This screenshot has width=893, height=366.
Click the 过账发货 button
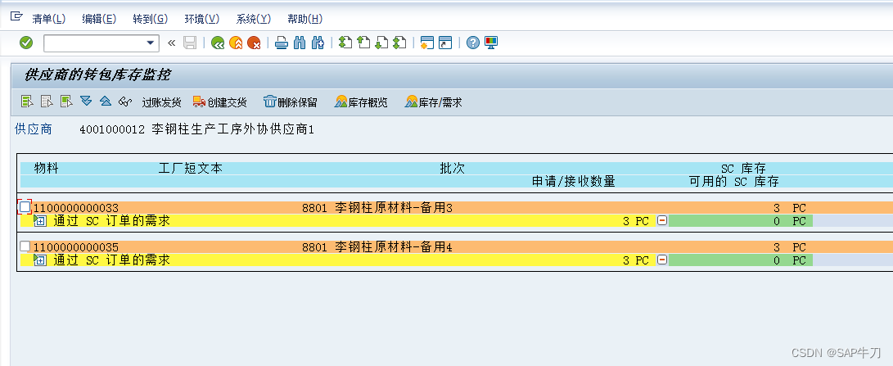tap(161, 102)
